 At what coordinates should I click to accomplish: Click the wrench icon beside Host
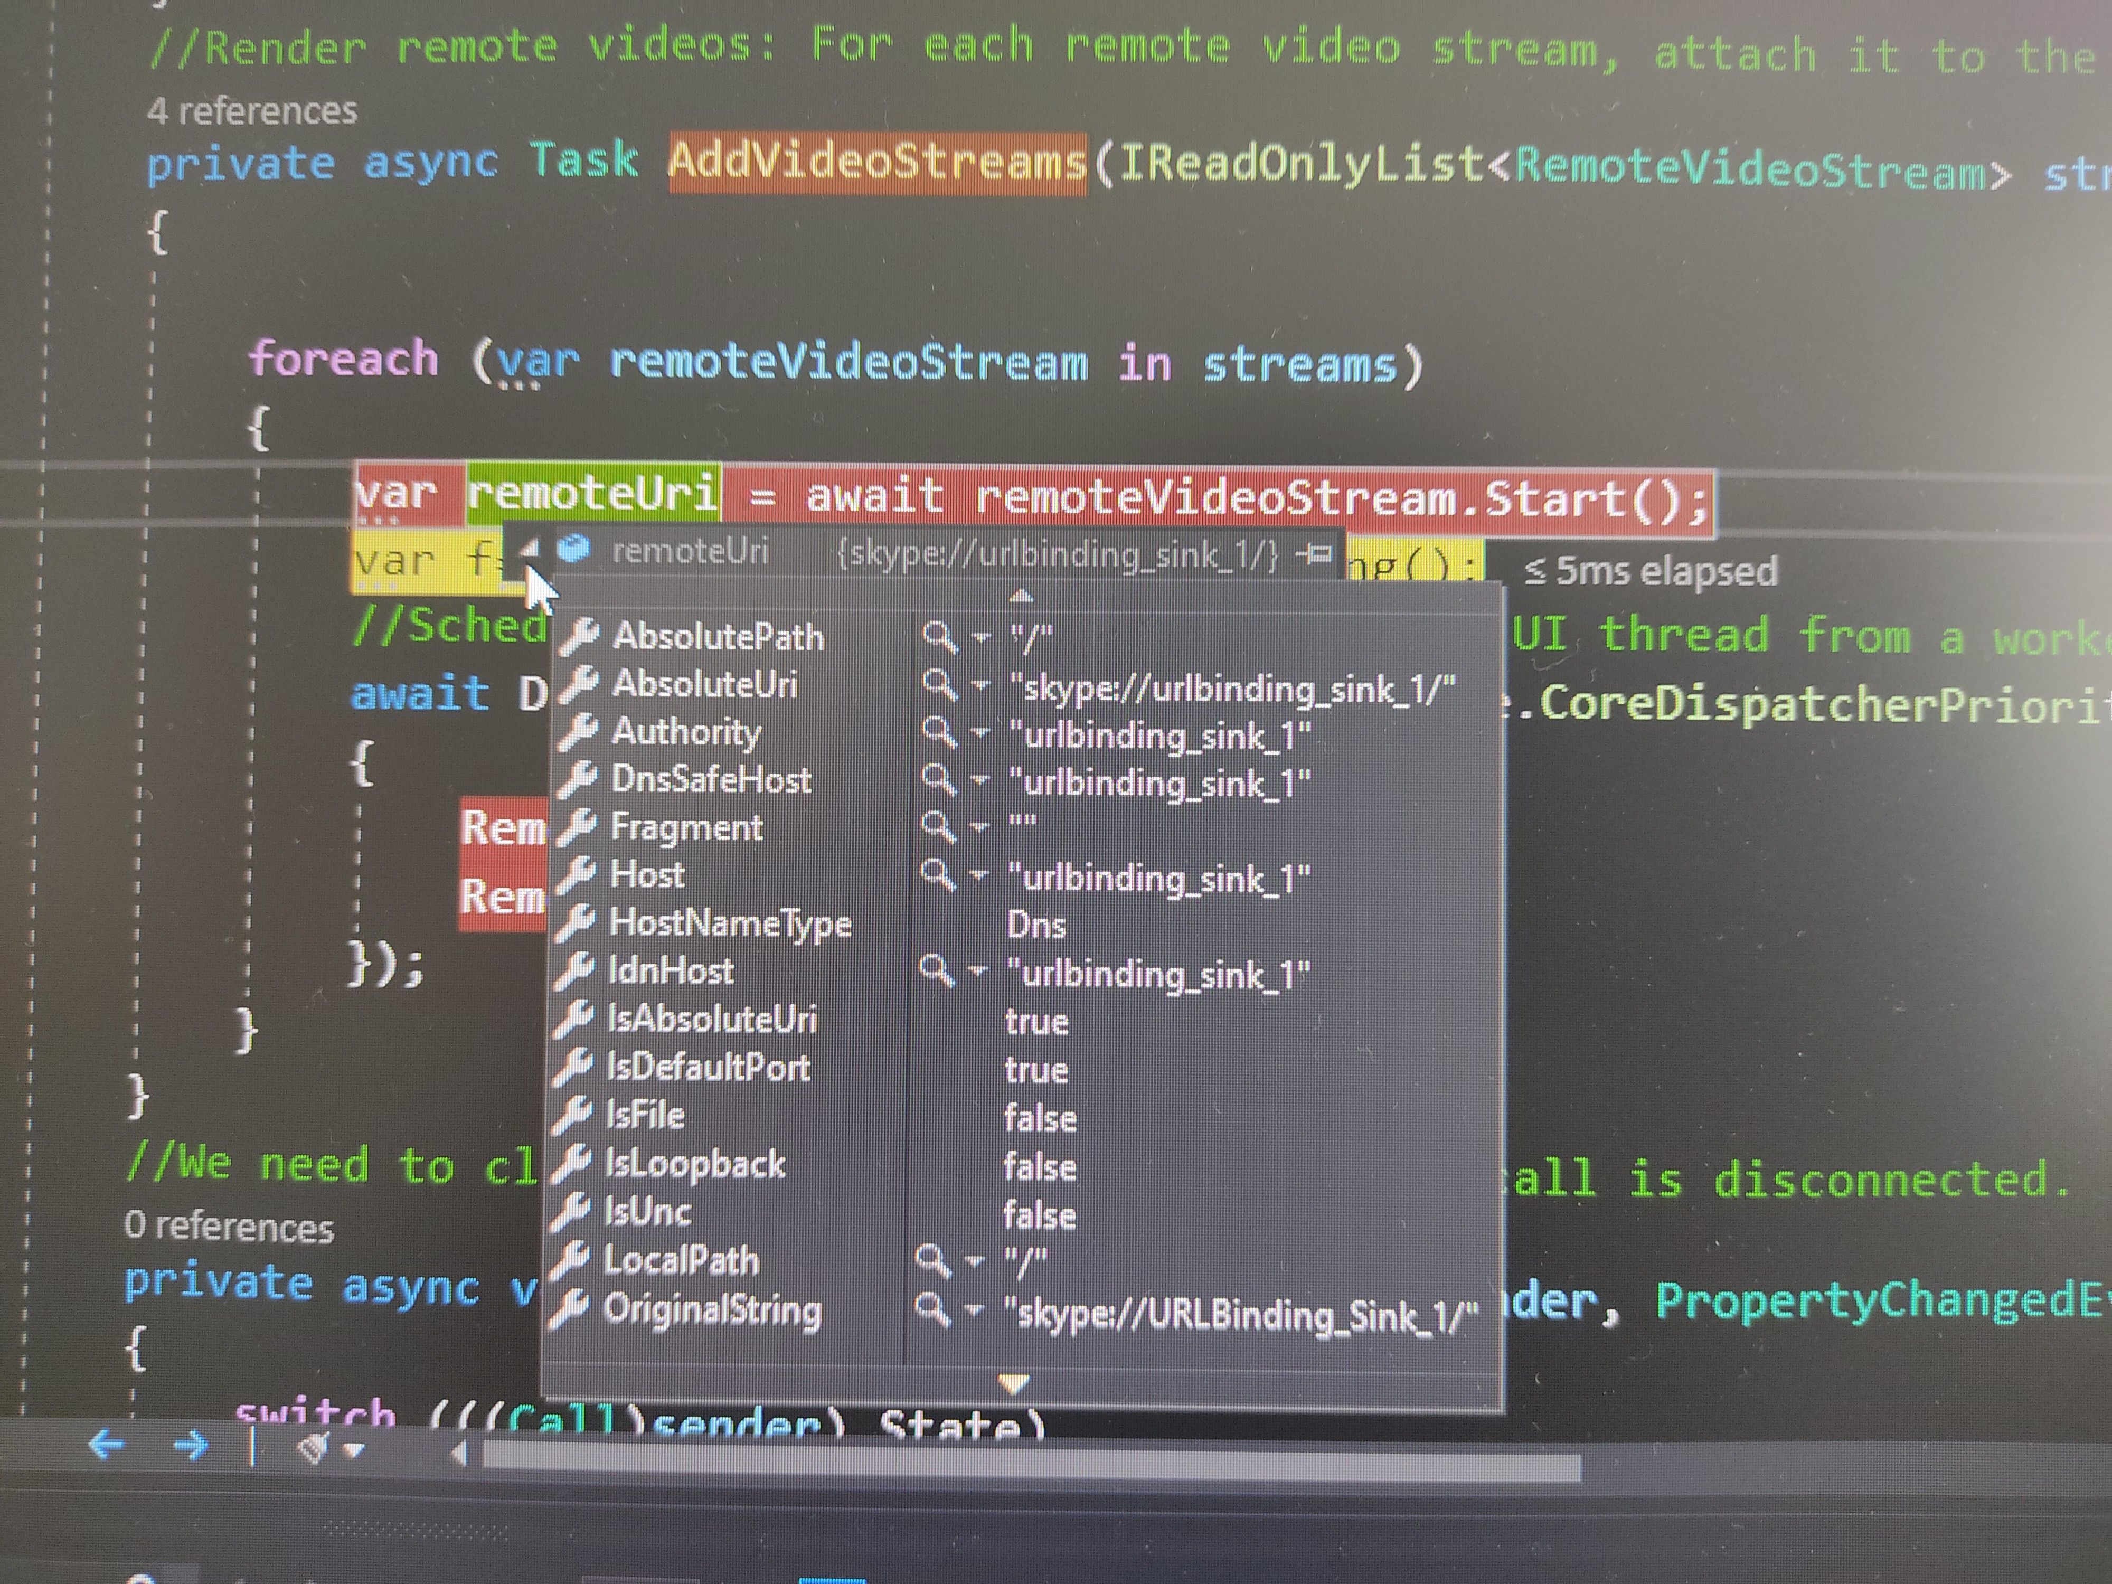pos(576,874)
